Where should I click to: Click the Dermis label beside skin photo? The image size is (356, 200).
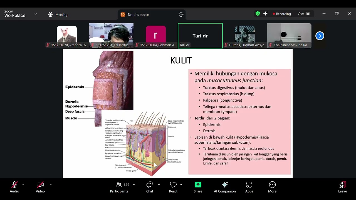(x=72, y=102)
